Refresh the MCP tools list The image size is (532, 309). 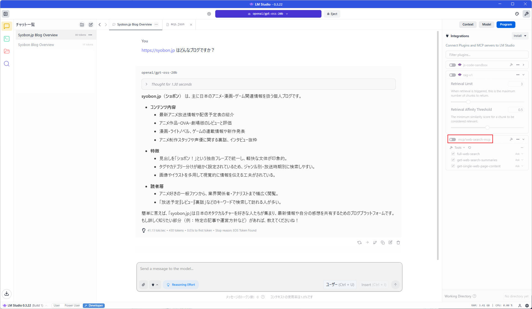tap(470, 148)
